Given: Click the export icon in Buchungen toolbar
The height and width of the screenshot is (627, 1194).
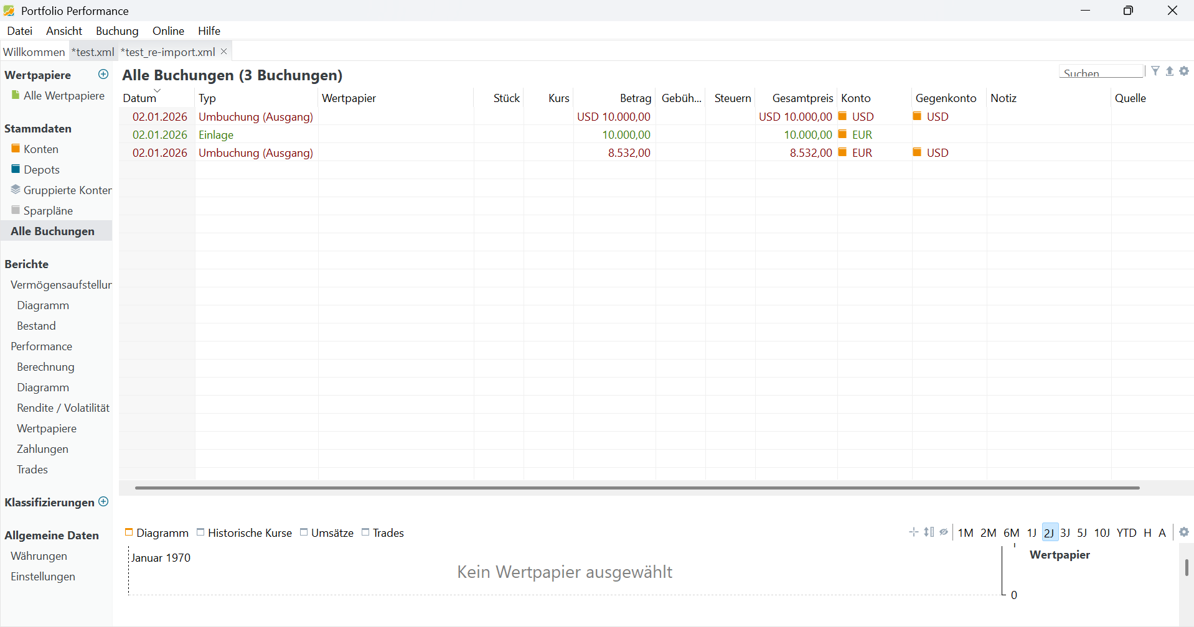Looking at the screenshot, I should coord(1170,72).
